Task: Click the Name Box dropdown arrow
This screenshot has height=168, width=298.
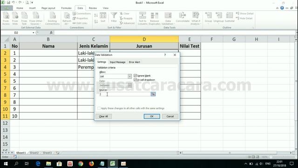Action: tap(34, 33)
